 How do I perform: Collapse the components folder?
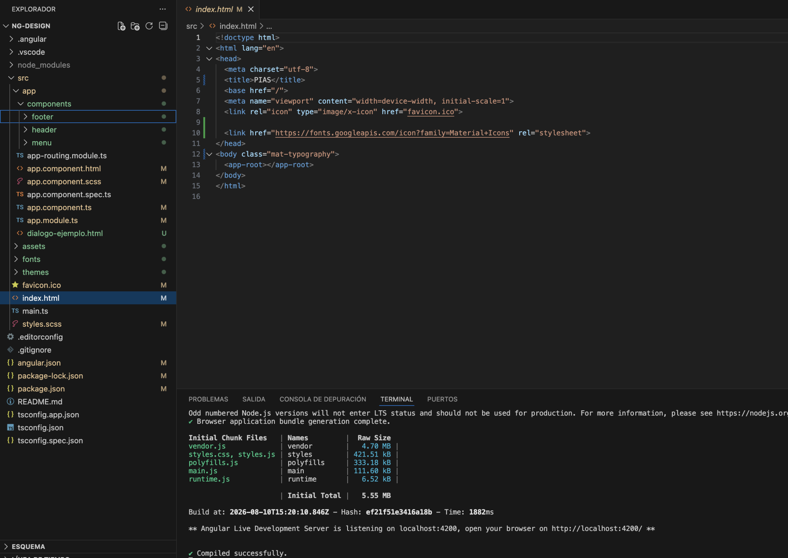click(x=21, y=104)
